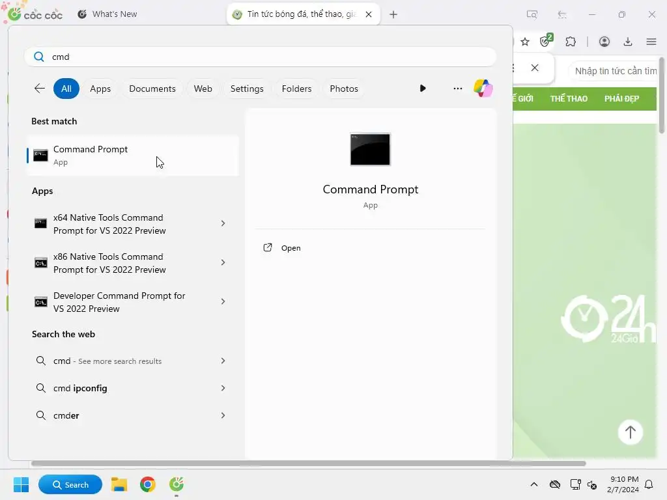Click into the cmd search box
Image resolution: width=667 pixels, height=500 pixels.
tap(261, 57)
